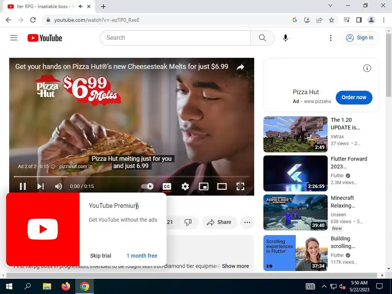Share this page from the address bar

[319, 20]
